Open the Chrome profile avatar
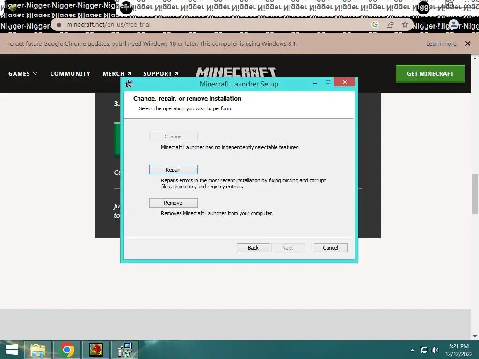This screenshot has height=359, width=479. coord(454,25)
